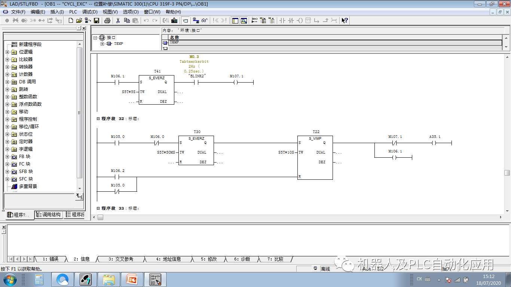
Task: Expand the TEMP interface node
Action: coord(102,44)
